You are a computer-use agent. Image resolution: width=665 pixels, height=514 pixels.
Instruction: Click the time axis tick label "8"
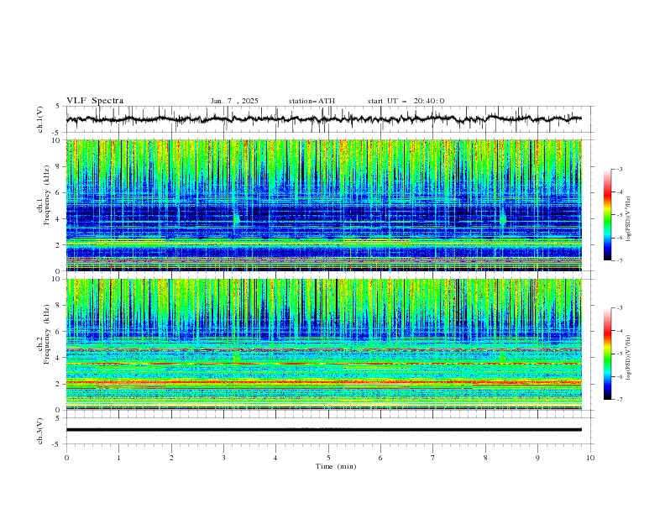(x=485, y=458)
